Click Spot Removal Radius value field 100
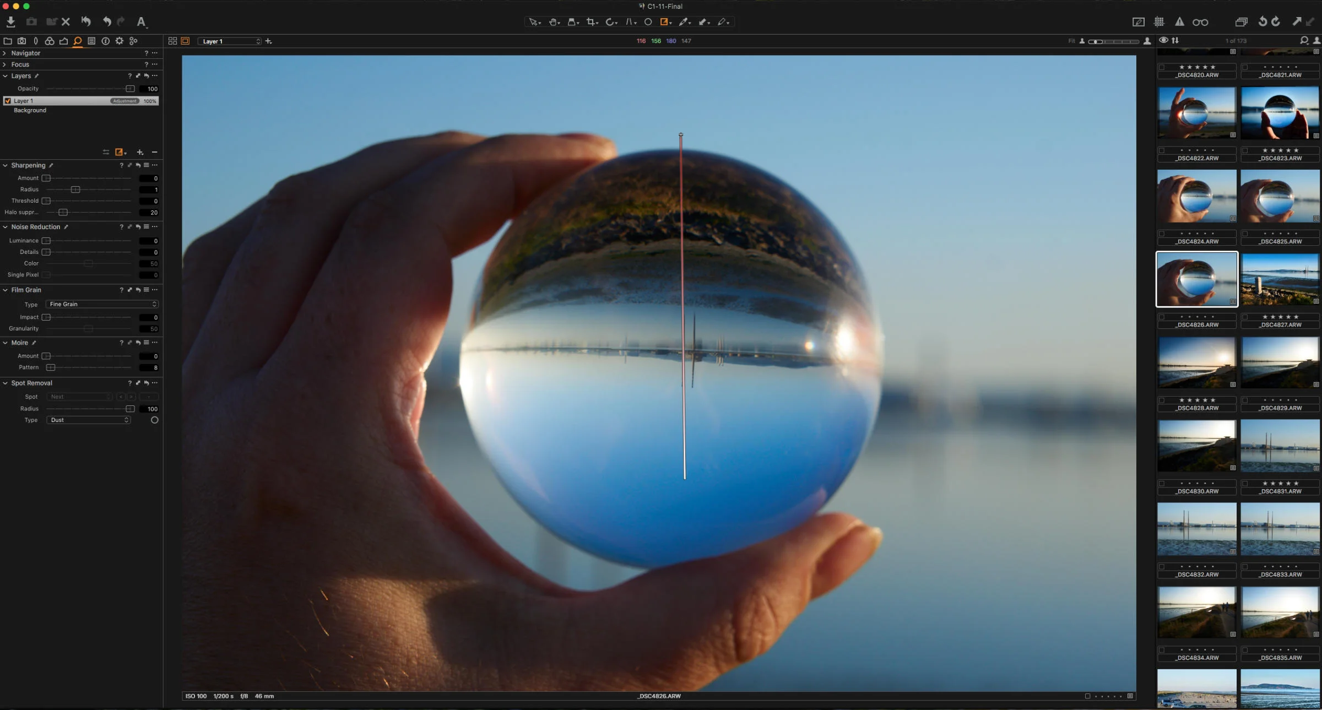Viewport: 1322px width, 710px height. point(149,409)
